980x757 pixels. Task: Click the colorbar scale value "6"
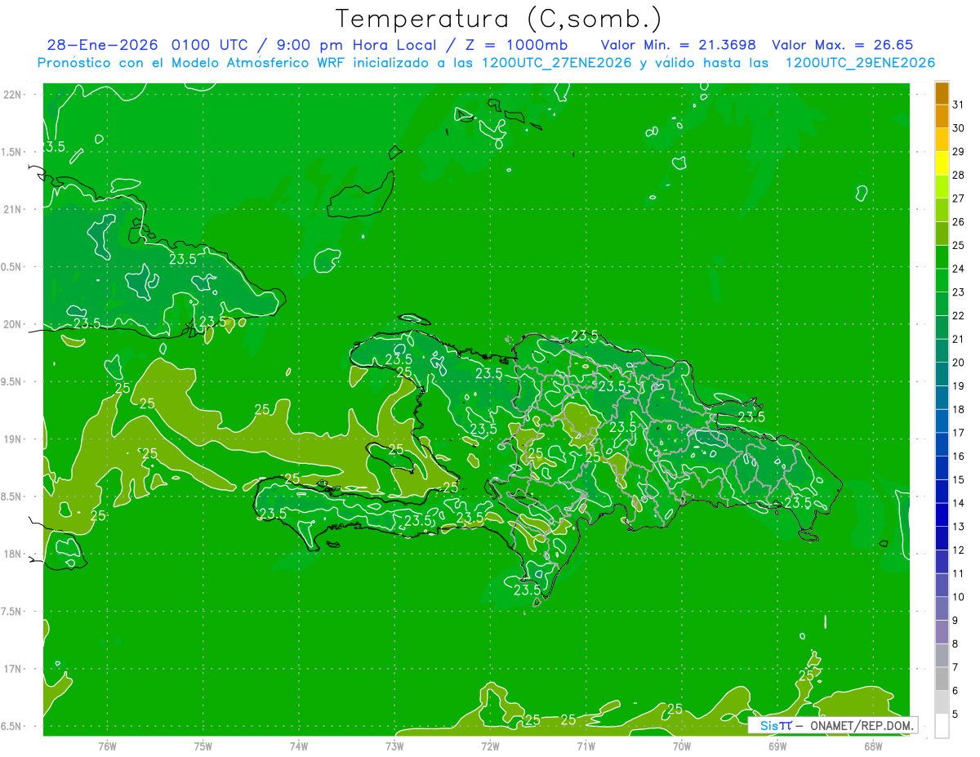point(955,691)
